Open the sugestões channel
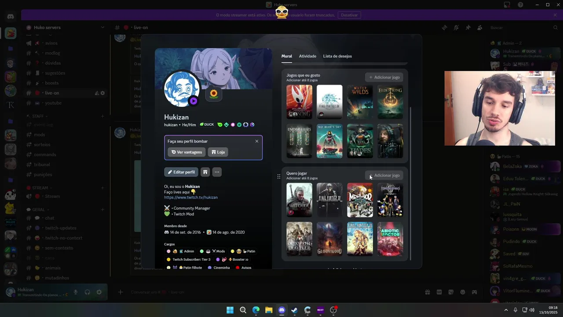The width and height of the screenshot is (563, 317). click(x=65, y=73)
